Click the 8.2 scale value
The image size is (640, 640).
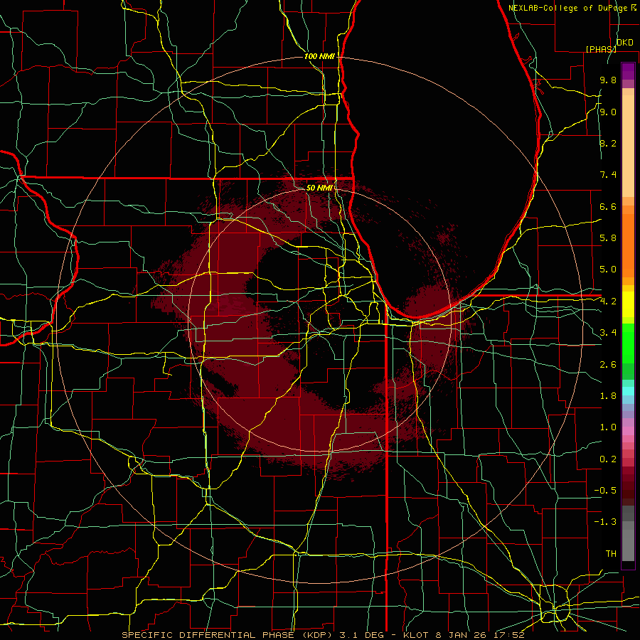(608, 143)
